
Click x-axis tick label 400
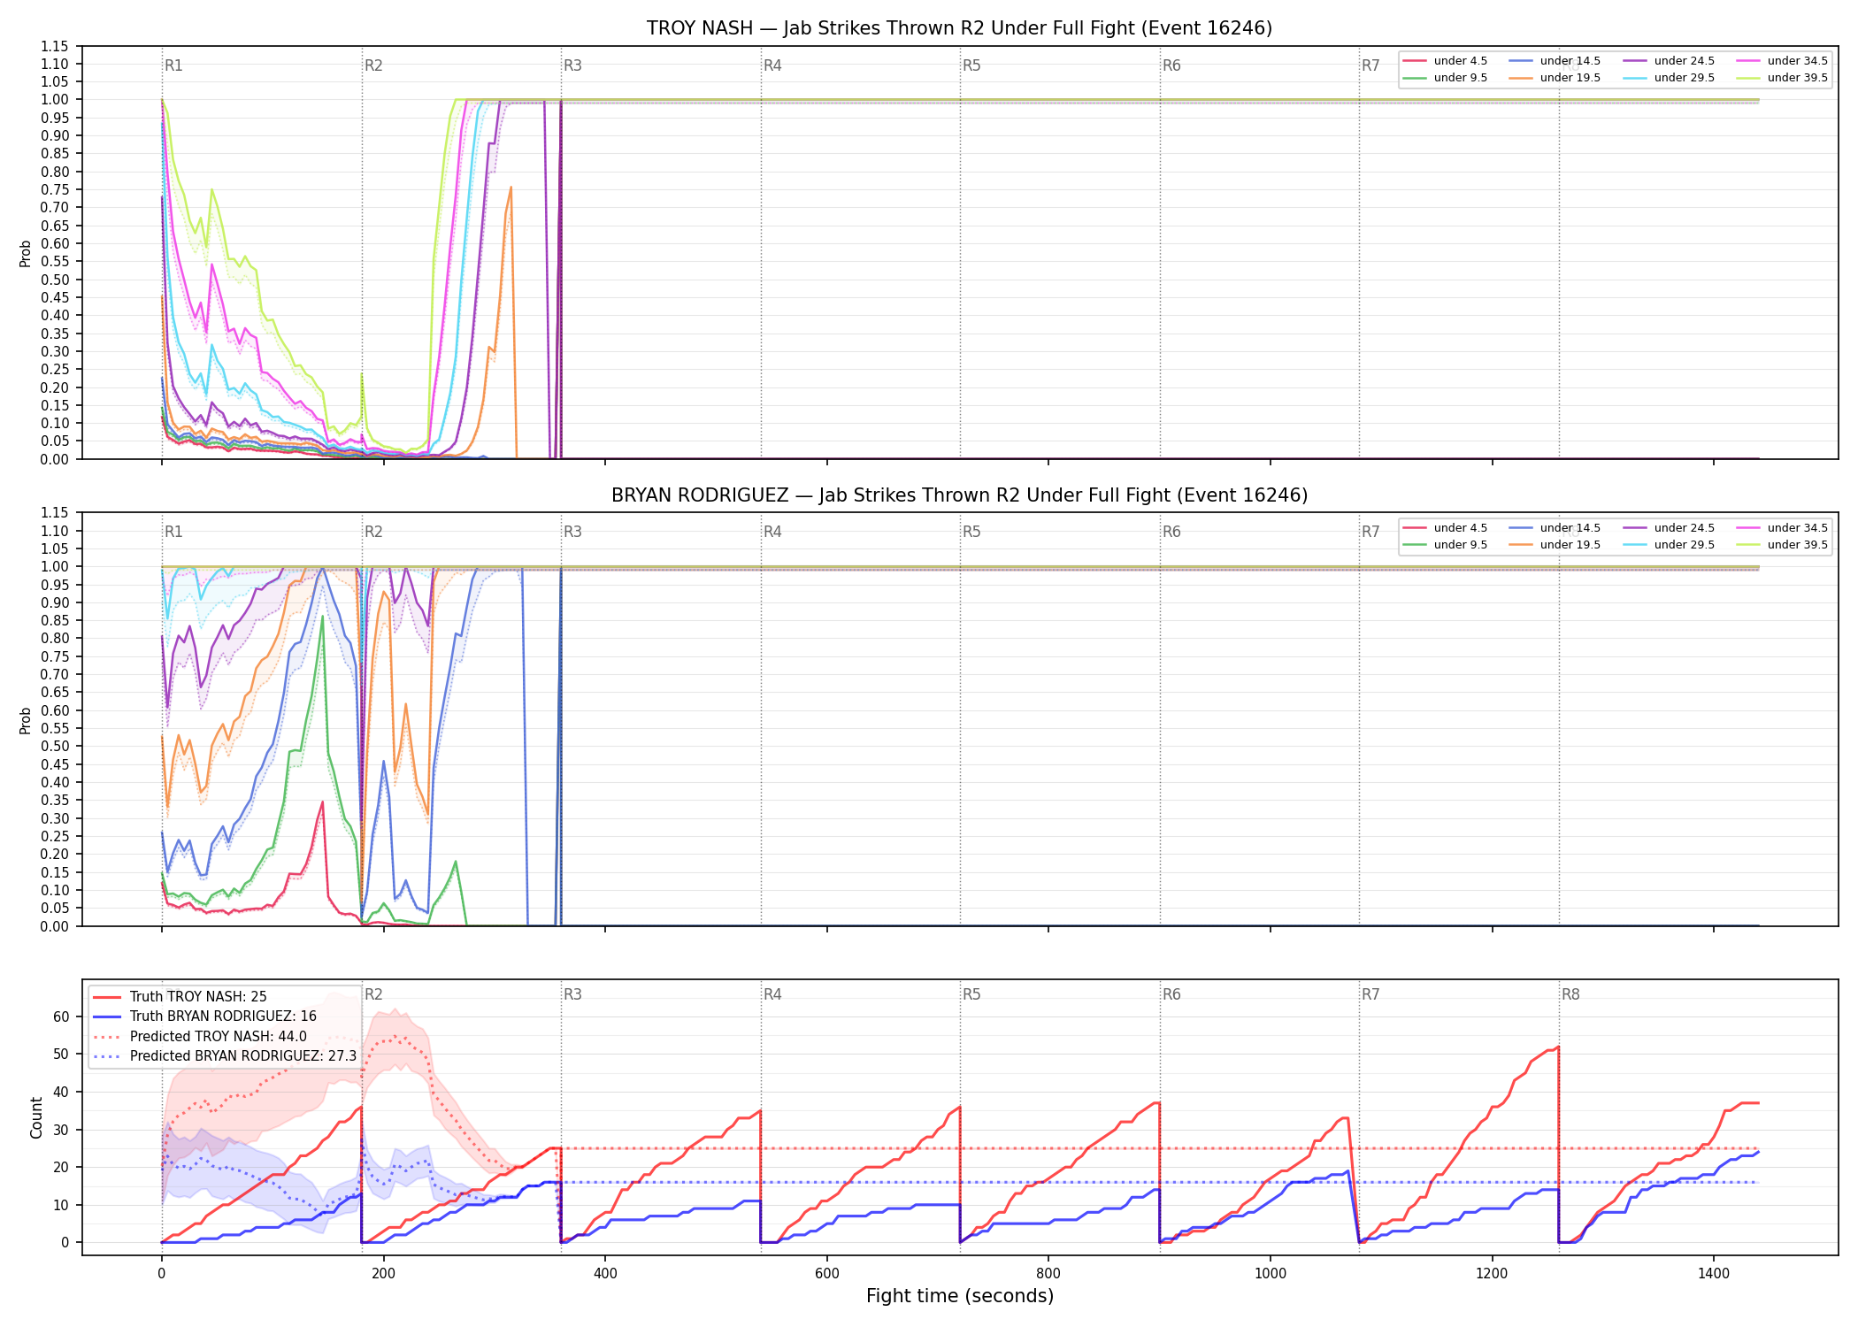click(605, 1274)
